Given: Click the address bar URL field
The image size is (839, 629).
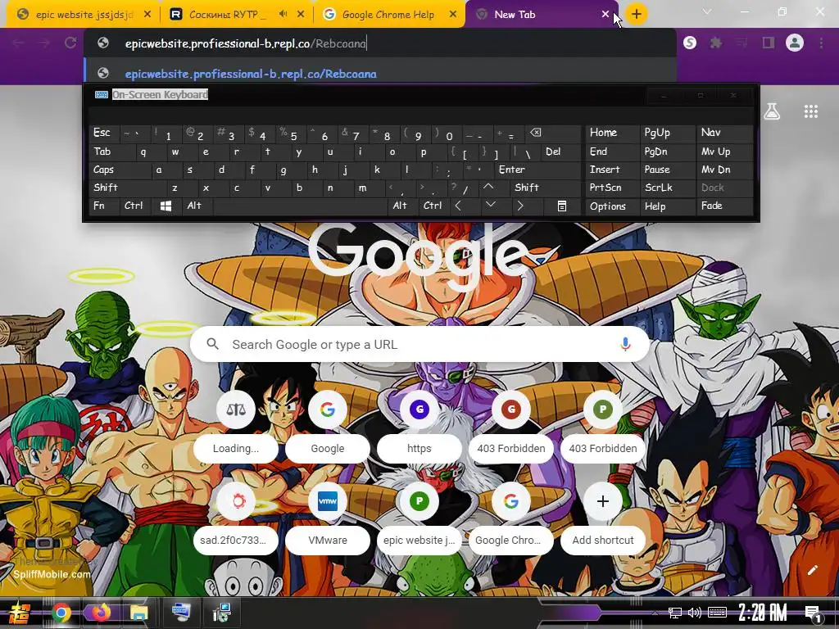Looking at the screenshot, I should pos(380,43).
